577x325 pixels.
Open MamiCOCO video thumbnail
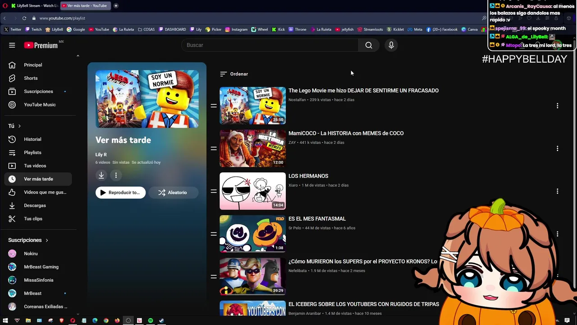pyautogui.click(x=252, y=149)
